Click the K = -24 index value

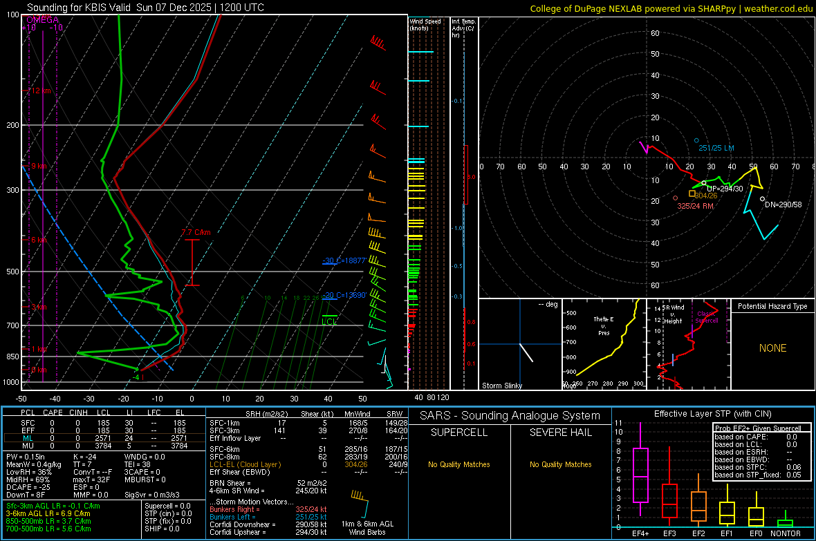tap(85, 457)
